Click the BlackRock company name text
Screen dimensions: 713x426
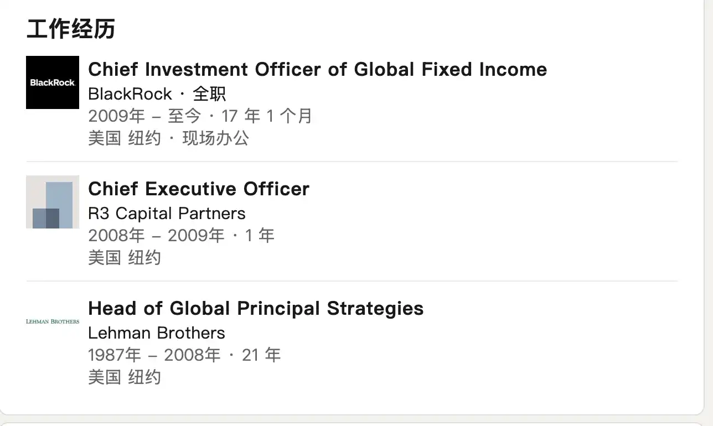130,94
